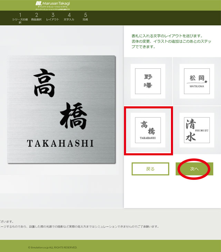
Task: Select the 高橋 TAKAHASHI diagonal layout
Action: pos(148,130)
